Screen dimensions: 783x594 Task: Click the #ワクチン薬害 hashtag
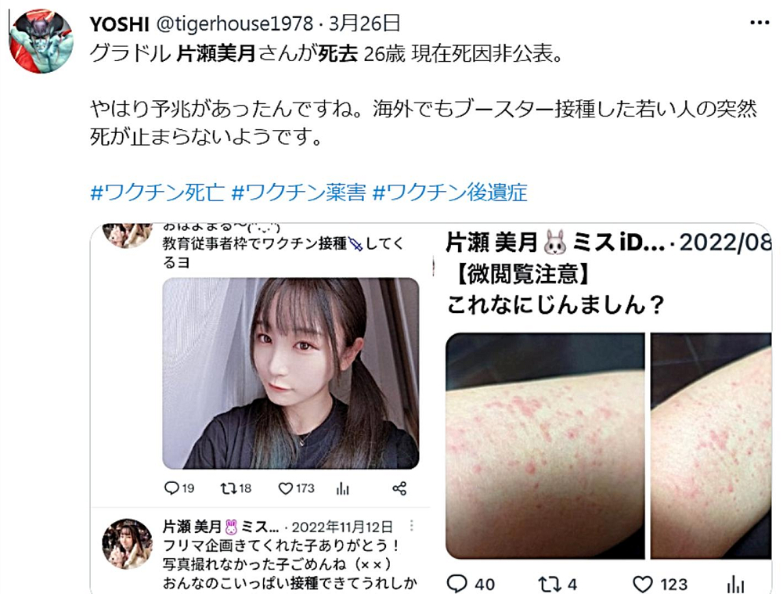(x=298, y=193)
